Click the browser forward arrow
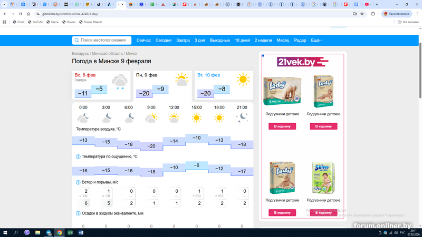The height and width of the screenshot is (237, 422). [x=12, y=14]
